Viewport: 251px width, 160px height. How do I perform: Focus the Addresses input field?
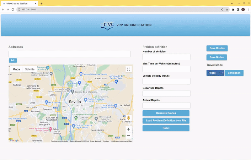coord(69,54)
